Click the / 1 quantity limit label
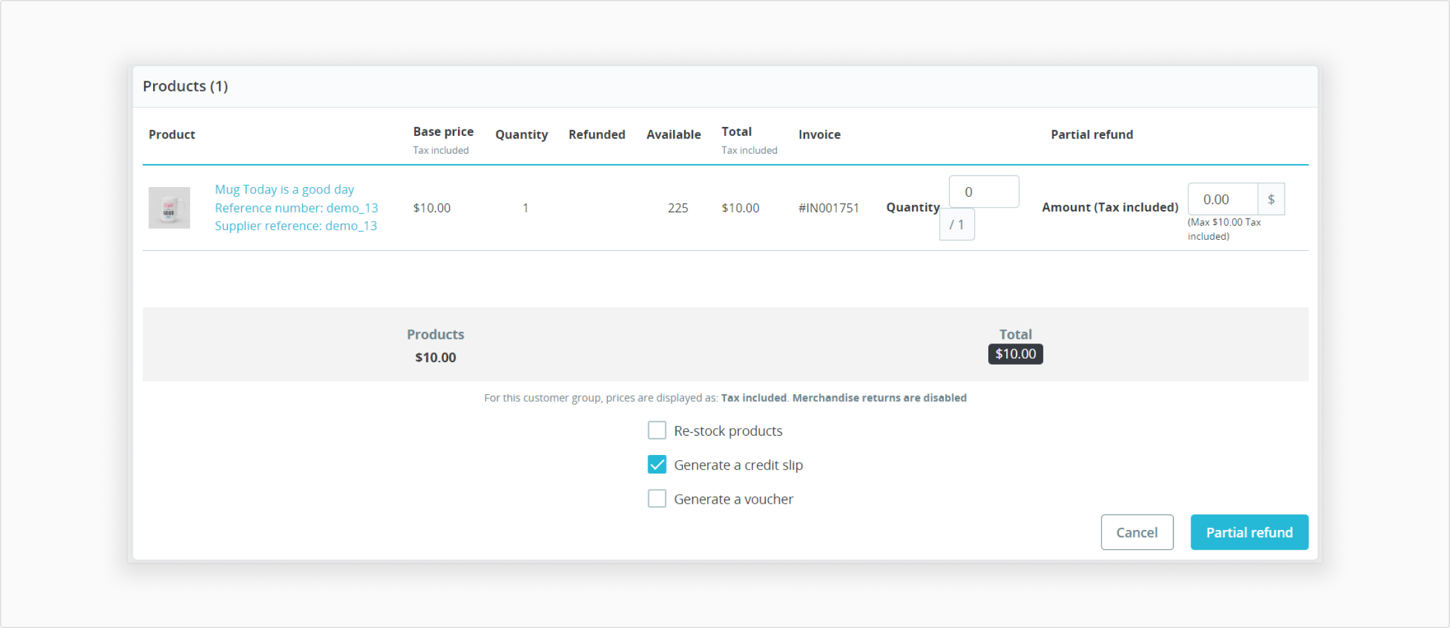 coord(957,224)
